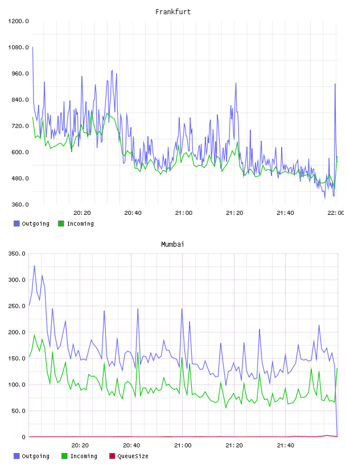
Task: Click the 21:20 time label on Mumbai chart
Action: click(234, 446)
